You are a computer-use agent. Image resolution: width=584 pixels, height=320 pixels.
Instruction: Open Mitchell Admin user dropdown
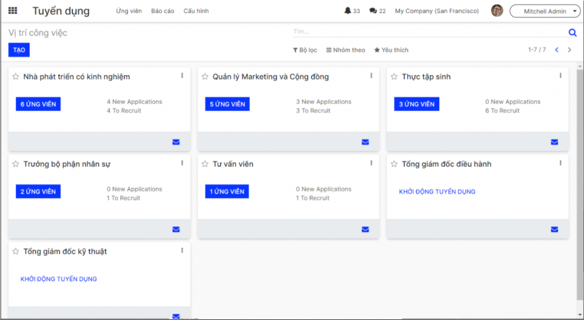545,11
